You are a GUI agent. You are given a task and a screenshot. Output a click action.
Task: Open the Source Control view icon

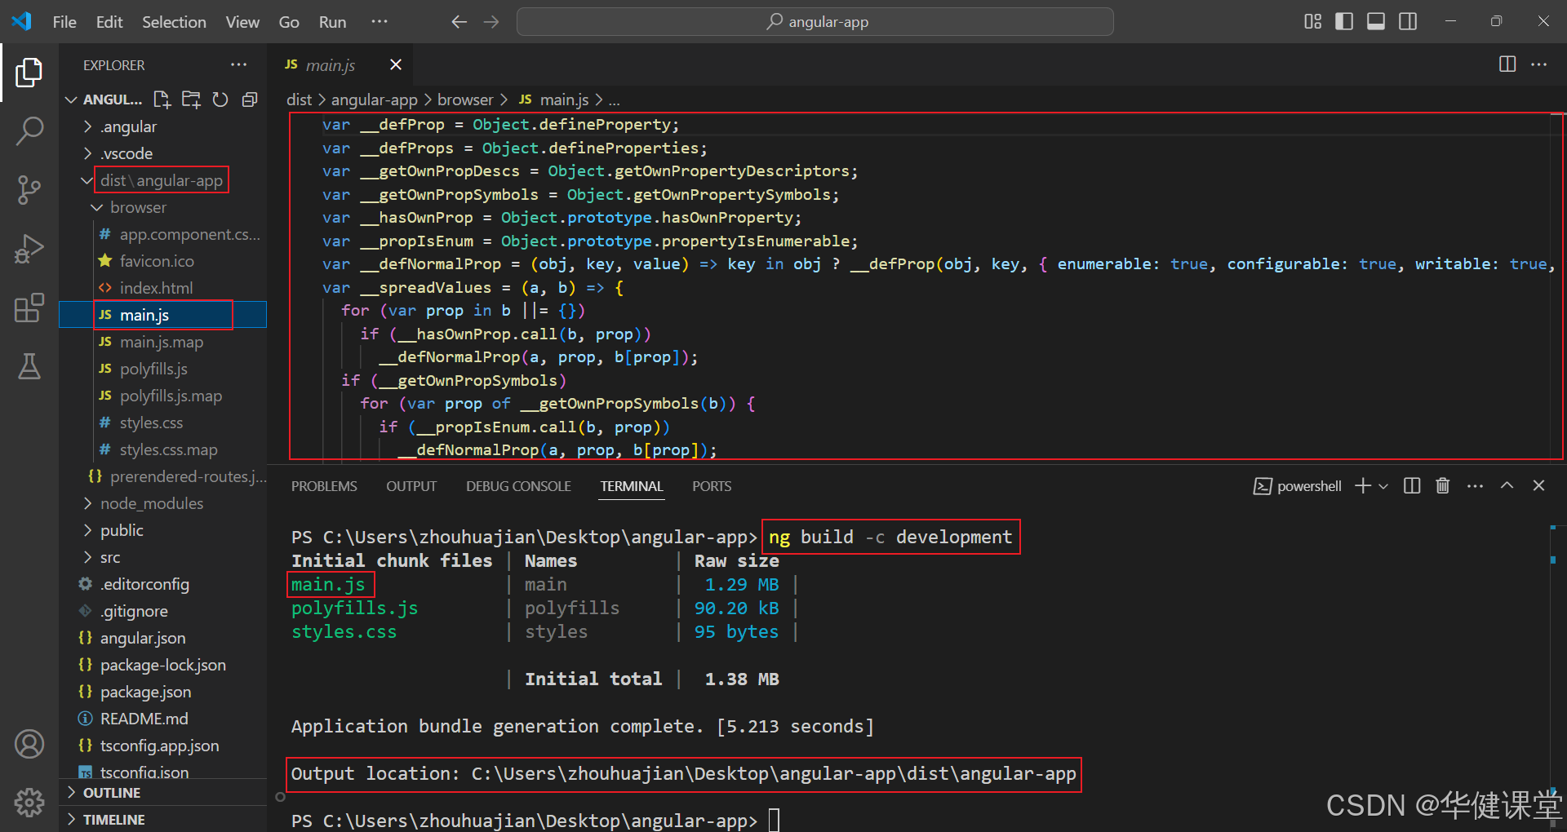click(29, 190)
